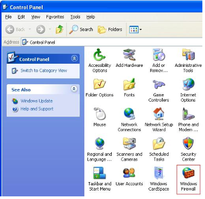This screenshot has height=199, width=205.
Task: Open Windows Firewall icon
Action: point(188,179)
